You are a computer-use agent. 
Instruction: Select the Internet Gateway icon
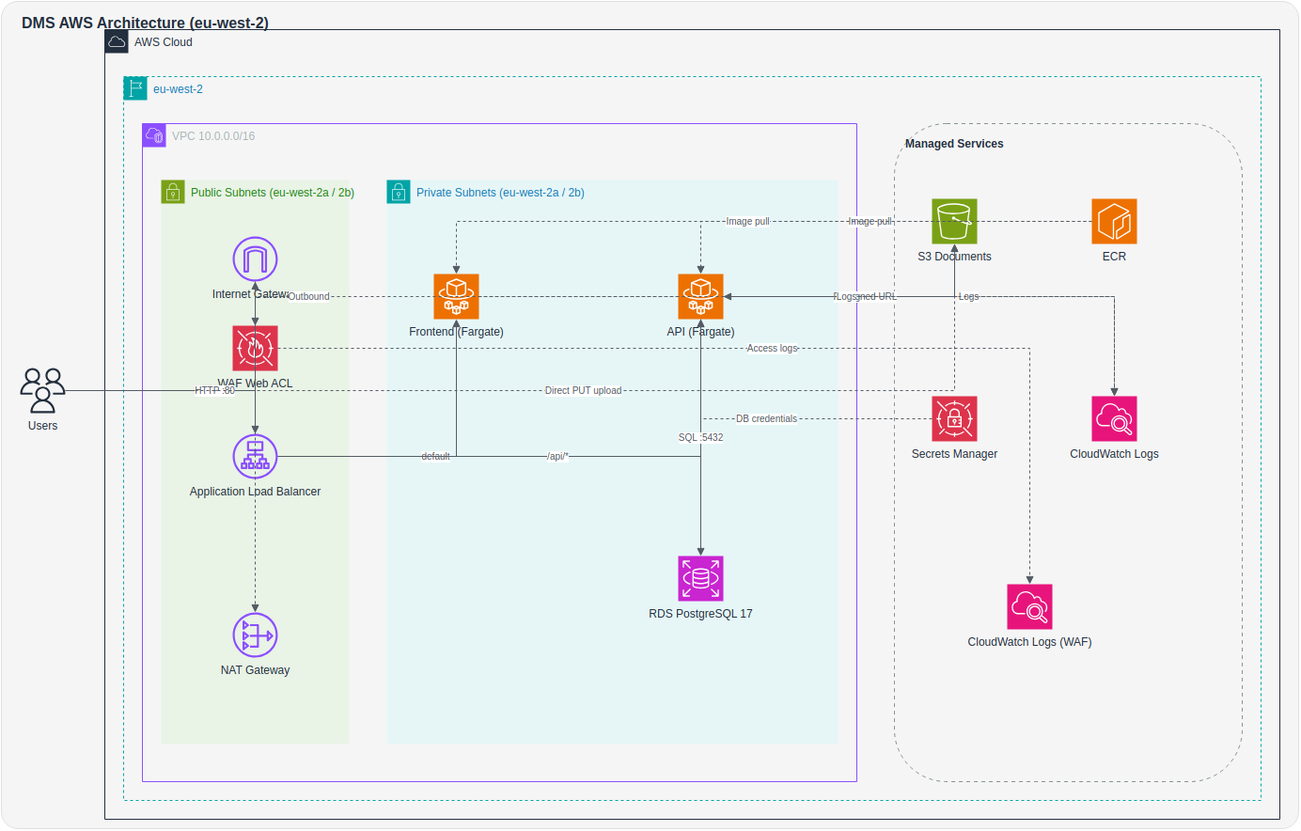255,259
